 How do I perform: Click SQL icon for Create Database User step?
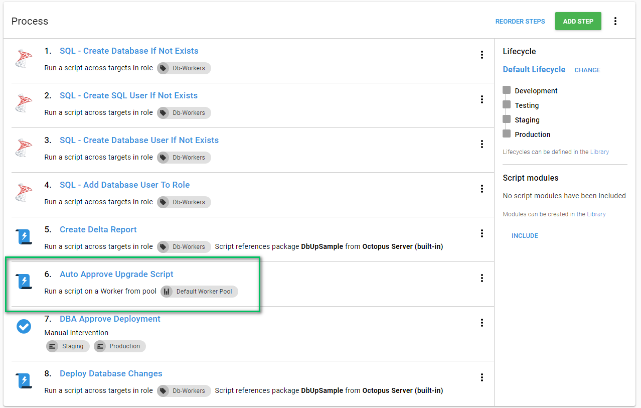pyautogui.click(x=24, y=148)
